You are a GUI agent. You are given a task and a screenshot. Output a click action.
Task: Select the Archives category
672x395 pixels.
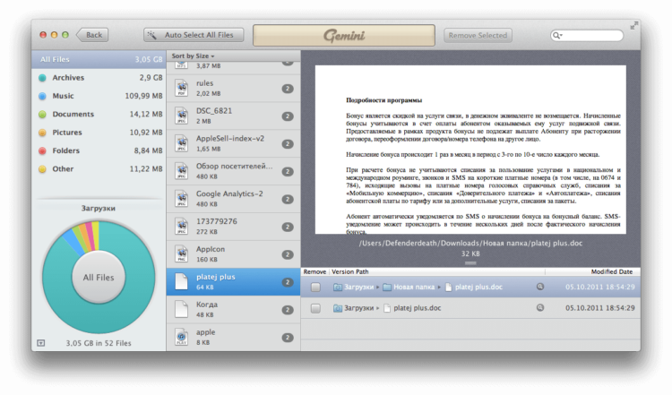coord(99,78)
